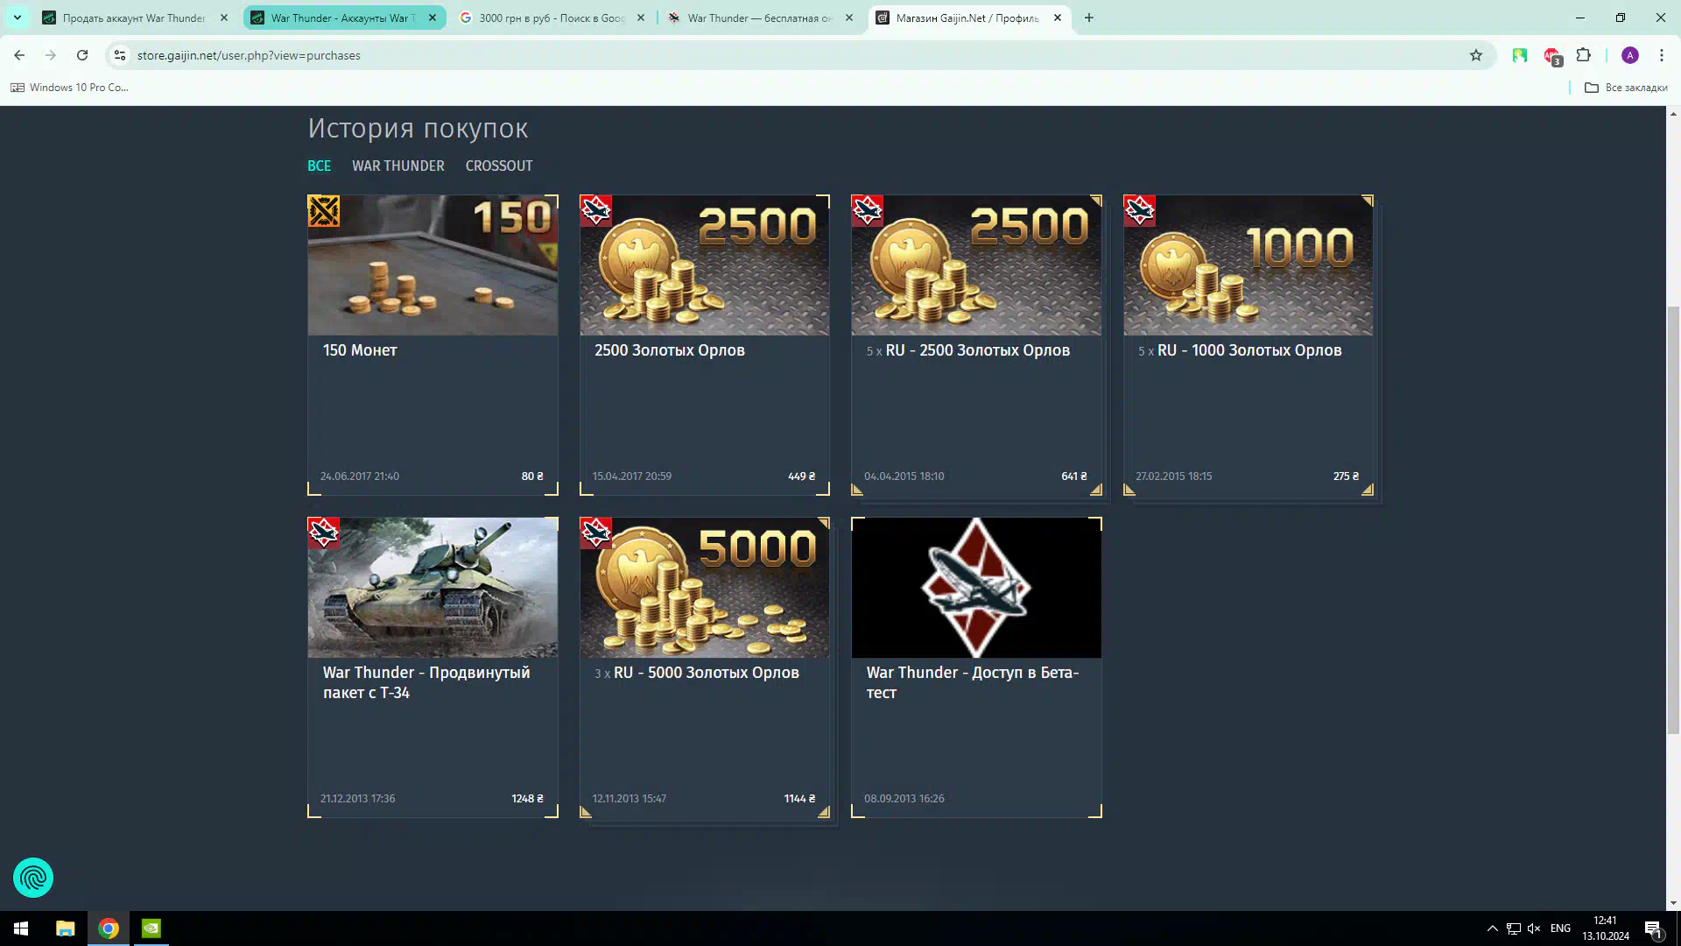Click the page vertical scrollbar thumb

(1673, 520)
